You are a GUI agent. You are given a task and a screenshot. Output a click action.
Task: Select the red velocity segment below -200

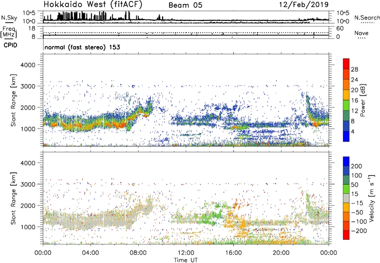click(346, 235)
